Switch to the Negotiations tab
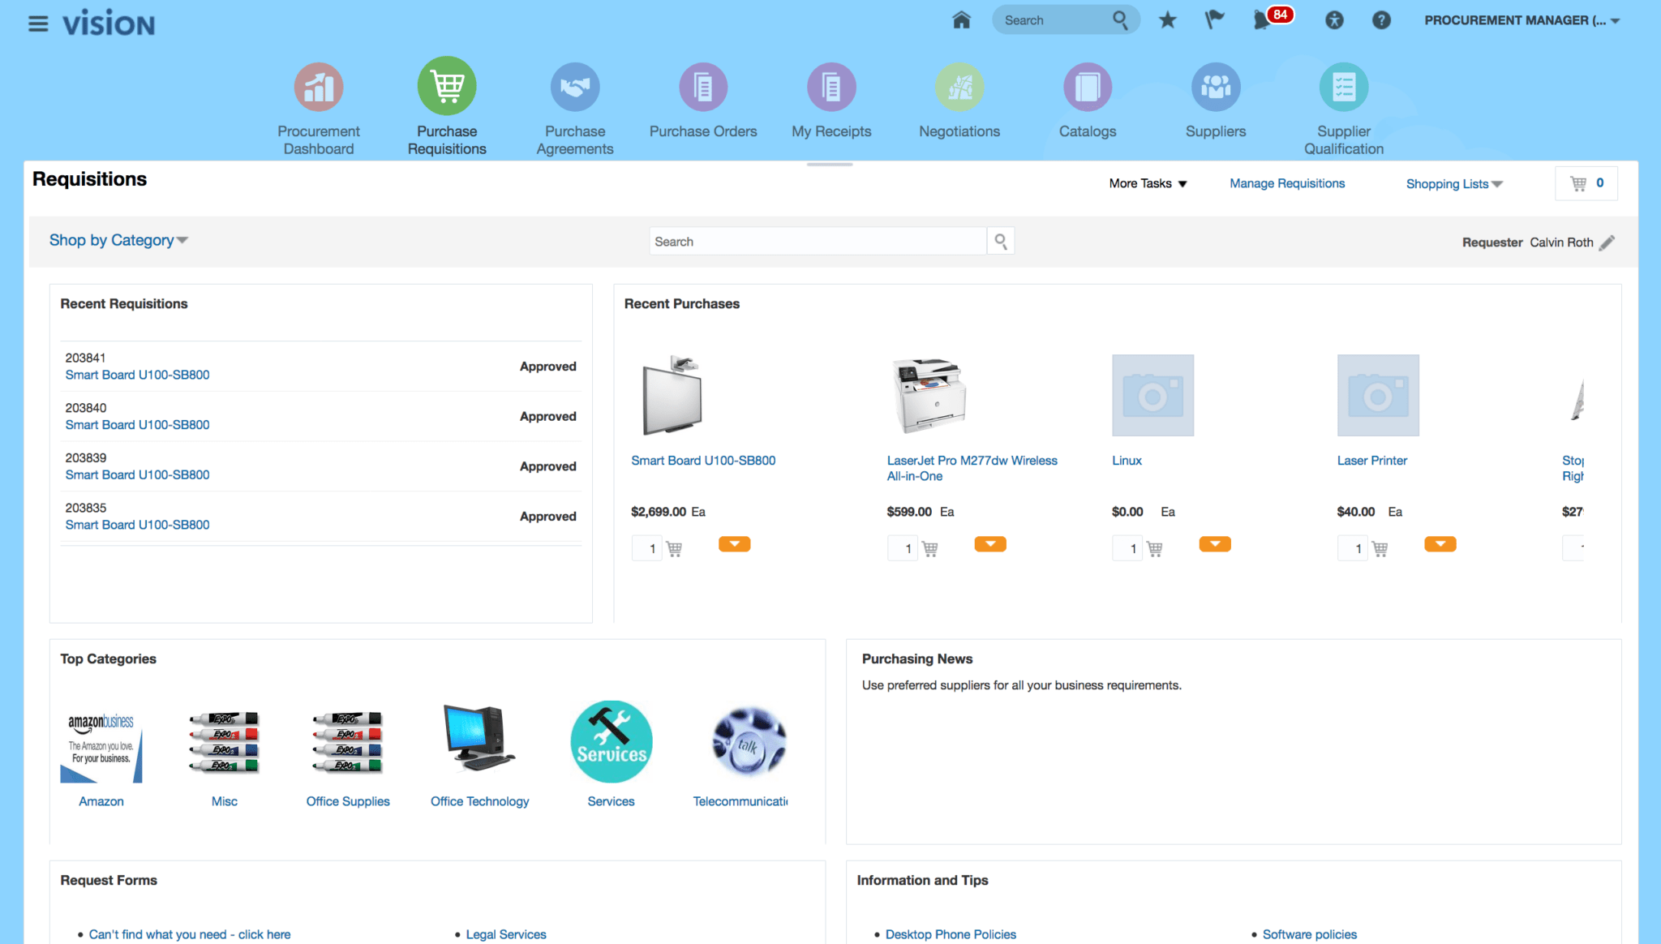1661x944 pixels. [959, 88]
